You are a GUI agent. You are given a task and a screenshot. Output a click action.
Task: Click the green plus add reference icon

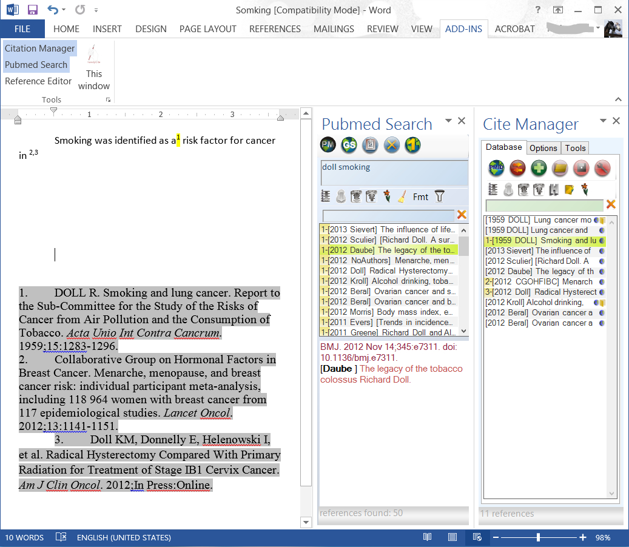click(x=539, y=168)
